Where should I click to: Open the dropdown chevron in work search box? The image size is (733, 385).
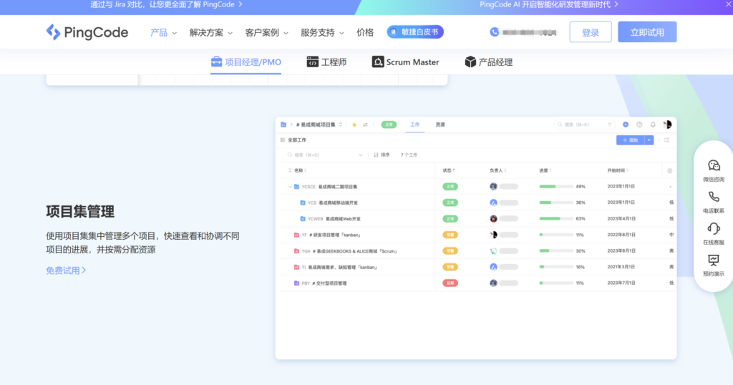click(x=361, y=155)
